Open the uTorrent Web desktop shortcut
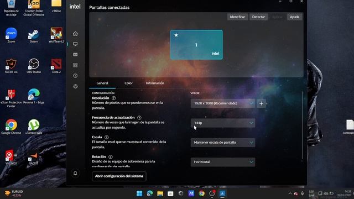 tap(34, 127)
